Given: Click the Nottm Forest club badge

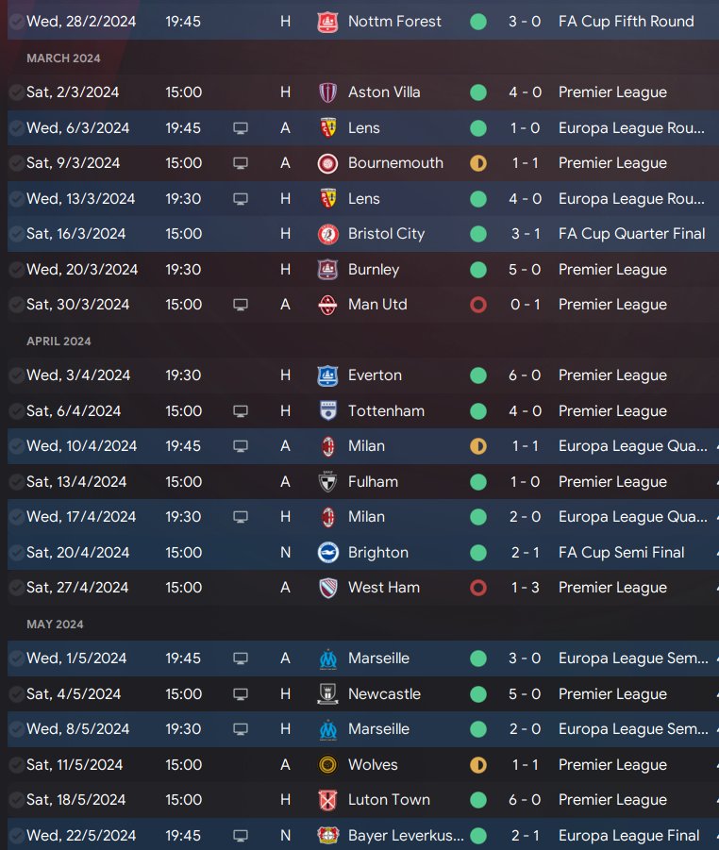Looking at the screenshot, I should [327, 21].
